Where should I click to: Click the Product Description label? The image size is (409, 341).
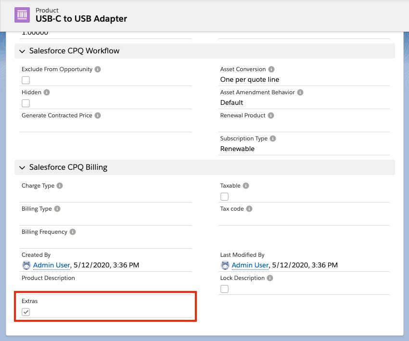pos(48,278)
